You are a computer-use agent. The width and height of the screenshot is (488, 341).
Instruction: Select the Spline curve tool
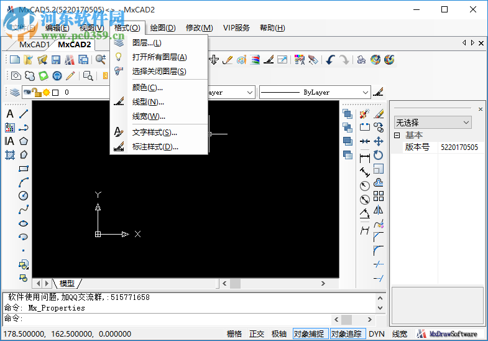tap(24, 209)
